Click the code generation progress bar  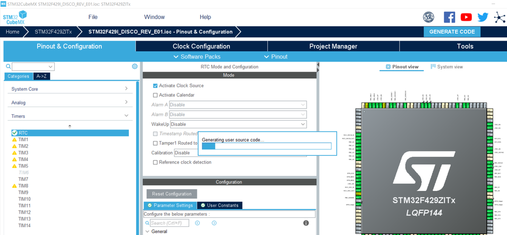266,146
